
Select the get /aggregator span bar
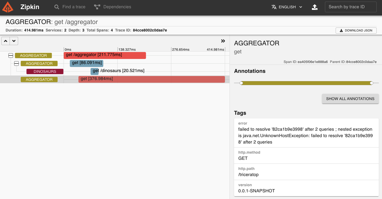pos(105,55)
